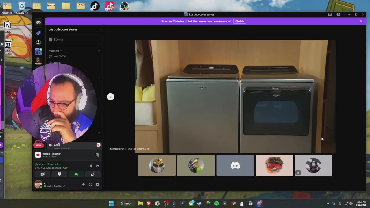370x208 pixels.
Task: Open the whirlpool.pr sponsor link
Action: [x=144, y=149]
